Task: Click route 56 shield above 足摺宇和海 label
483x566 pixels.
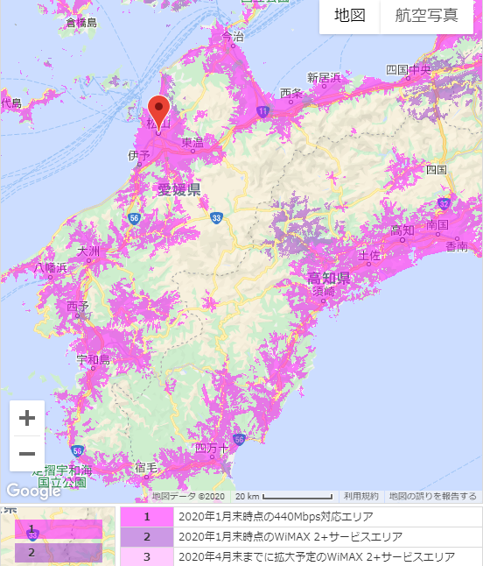Action: click(77, 451)
